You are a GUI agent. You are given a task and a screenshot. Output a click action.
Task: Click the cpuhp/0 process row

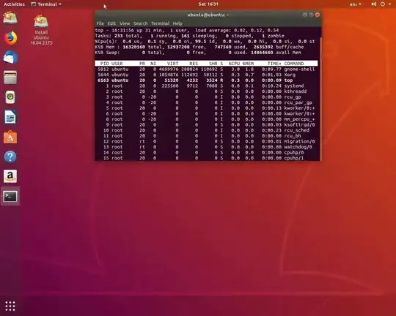(206, 152)
